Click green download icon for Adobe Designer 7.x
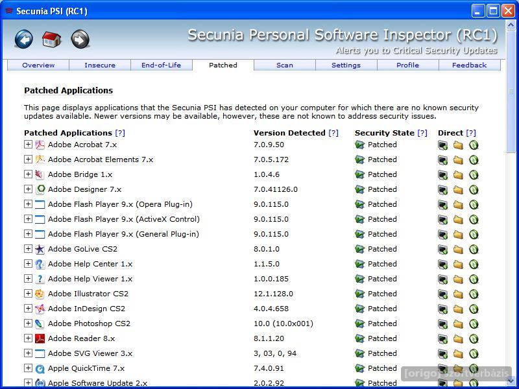This screenshot has width=519, height=389. [x=474, y=189]
